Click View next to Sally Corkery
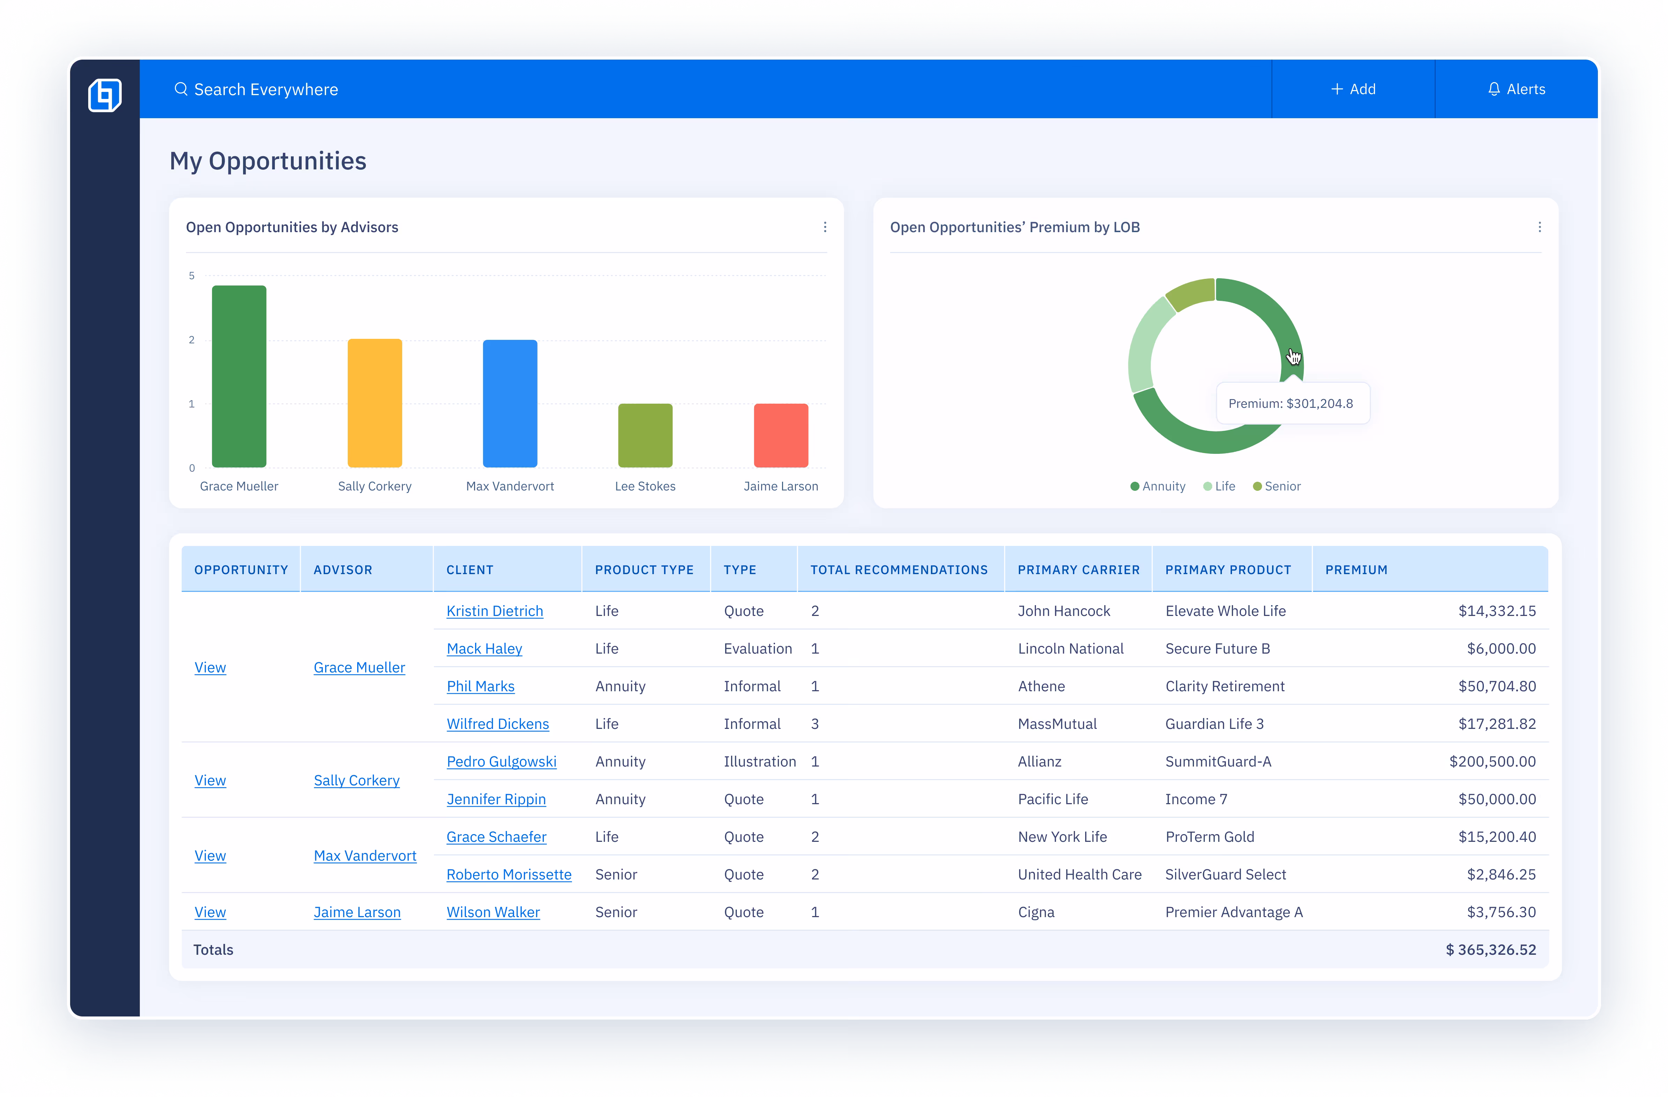The image size is (1668, 1097). coord(210,780)
